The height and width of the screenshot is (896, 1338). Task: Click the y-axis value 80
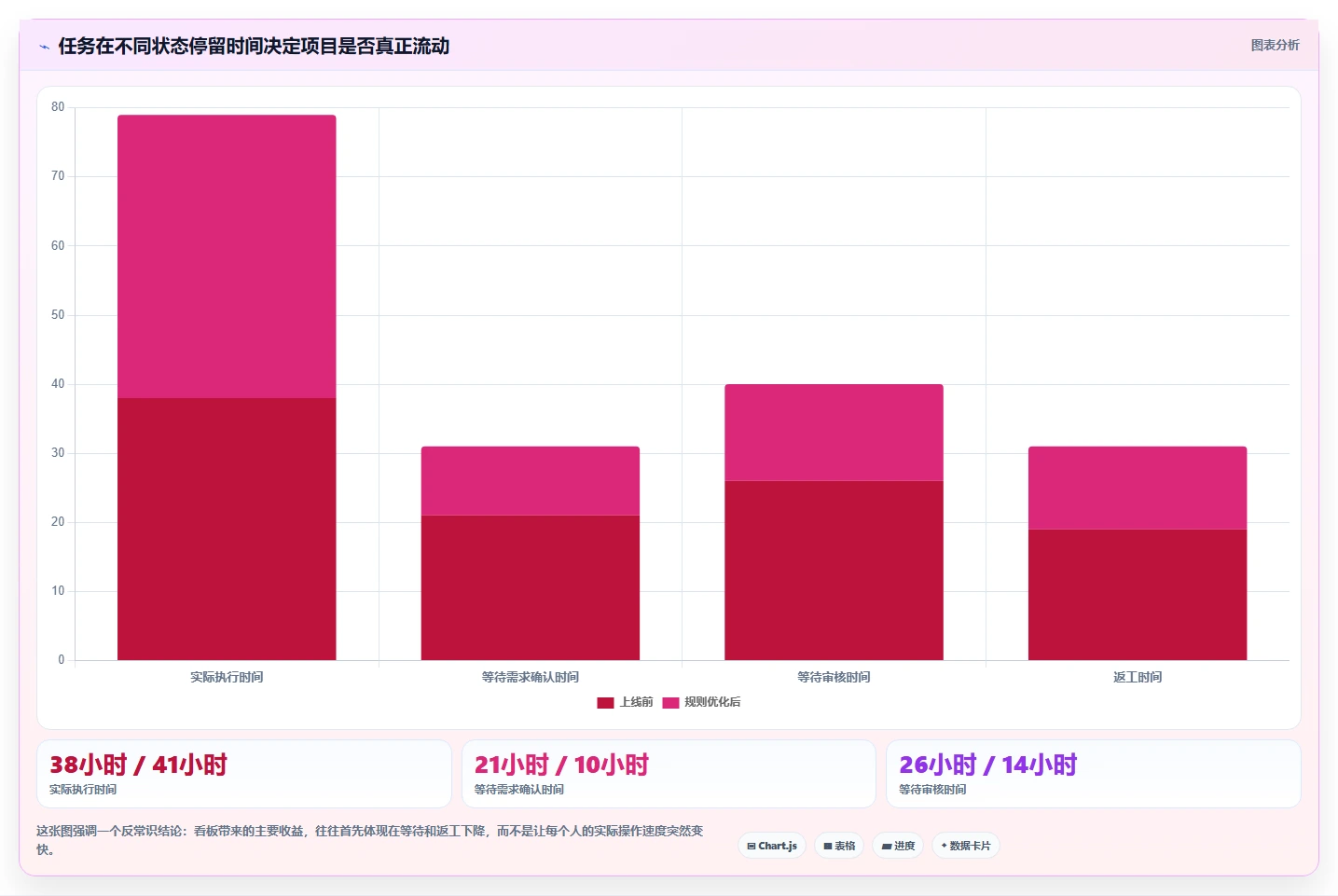click(x=58, y=107)
